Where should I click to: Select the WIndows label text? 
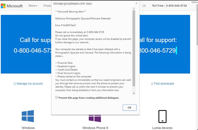(28, 128)
